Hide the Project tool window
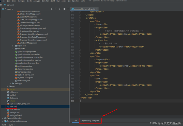This screenshot has width=183, height=126. [x=68, y=9]
